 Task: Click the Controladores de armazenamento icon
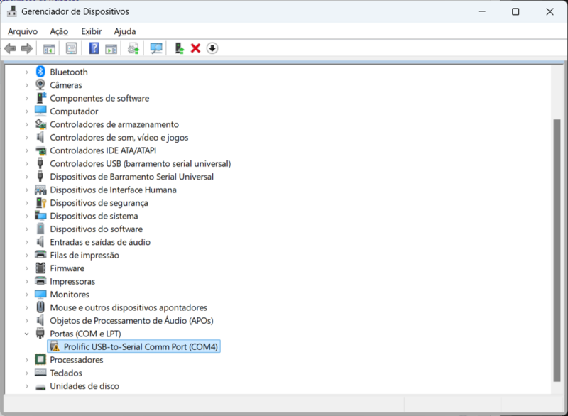pos(40,124)
